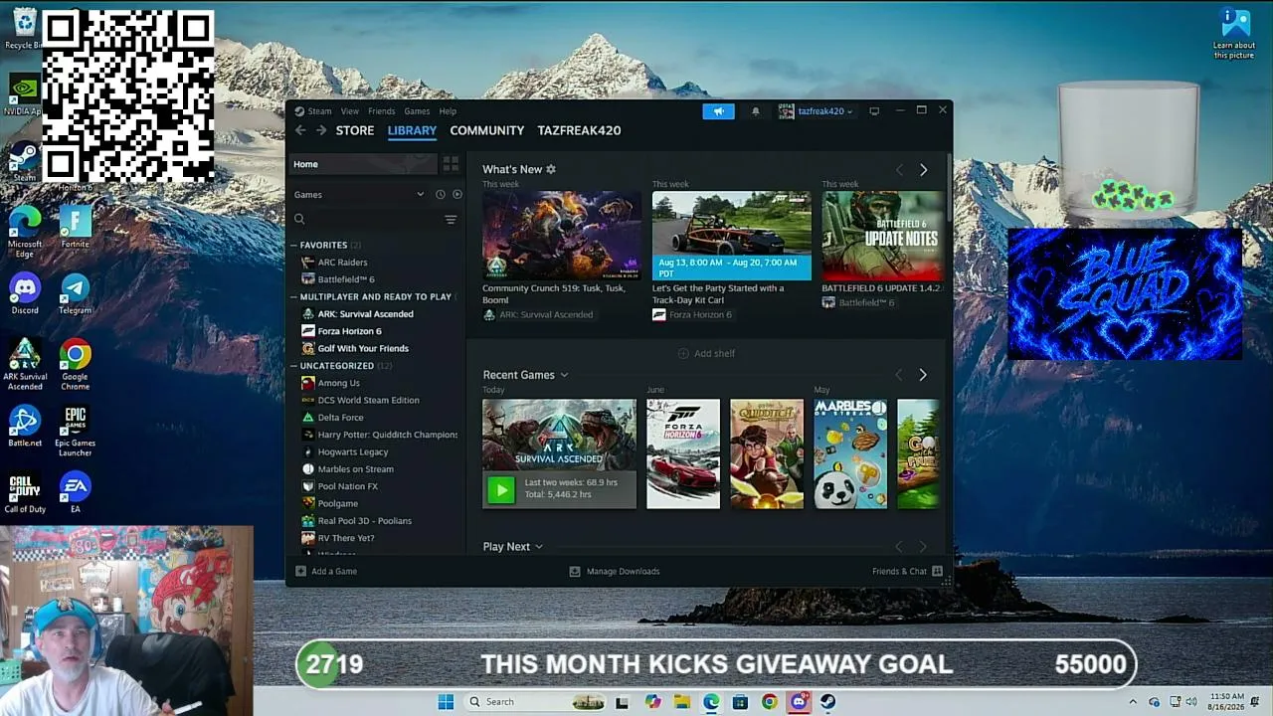Switch Steam to Big Picture mode

pos(874,111)
